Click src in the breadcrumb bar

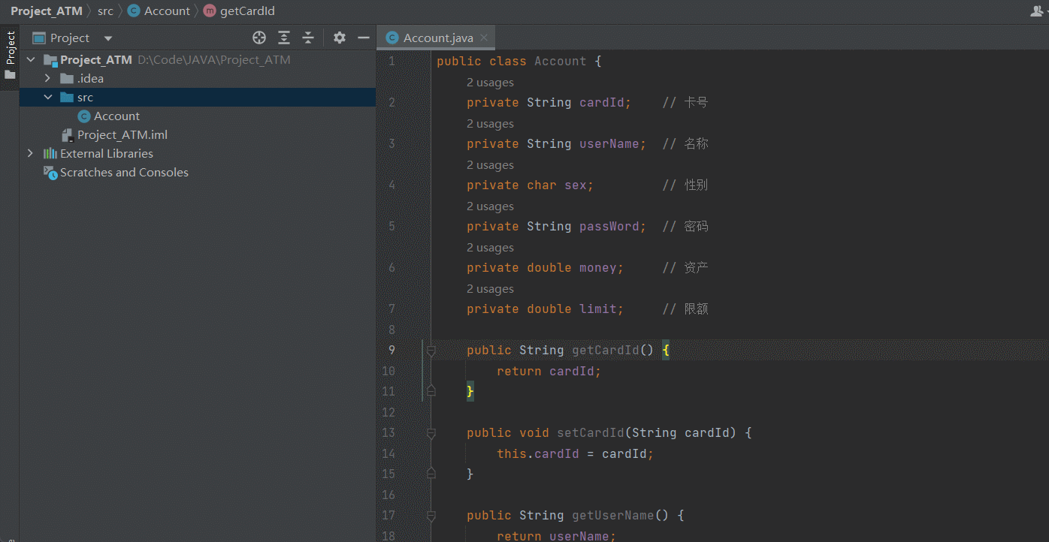(x=105, y=11)
